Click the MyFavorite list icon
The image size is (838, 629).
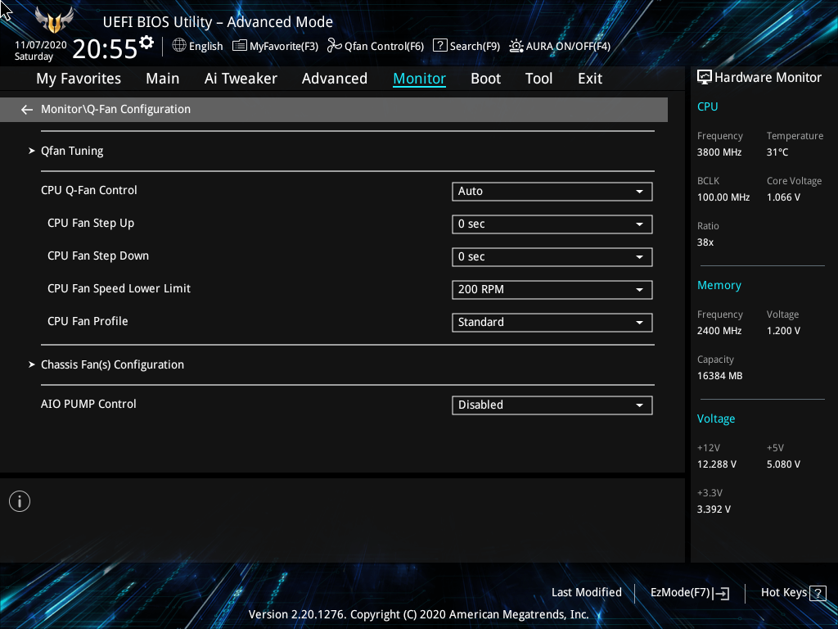click(x=240, y=46)
